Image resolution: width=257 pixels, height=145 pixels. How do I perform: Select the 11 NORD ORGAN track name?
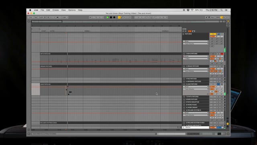pyautogui.click(x=192, y=108)
